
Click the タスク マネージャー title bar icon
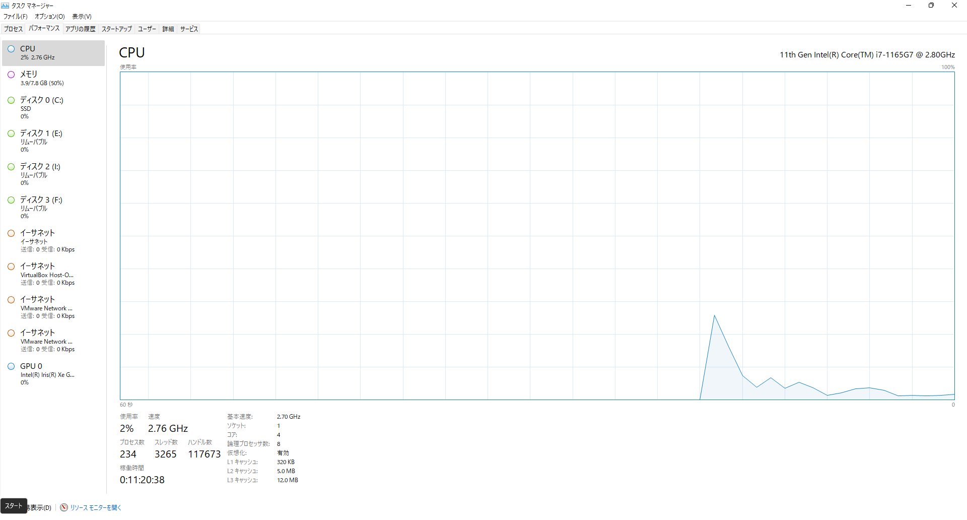6,6
